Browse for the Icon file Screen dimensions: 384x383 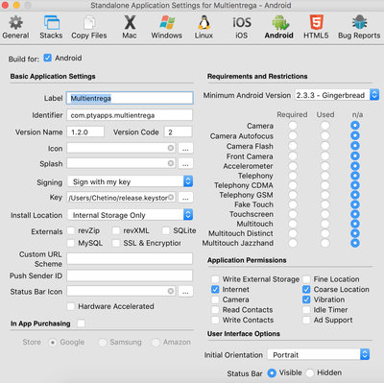pyautogui.click(x=185, y=148)
